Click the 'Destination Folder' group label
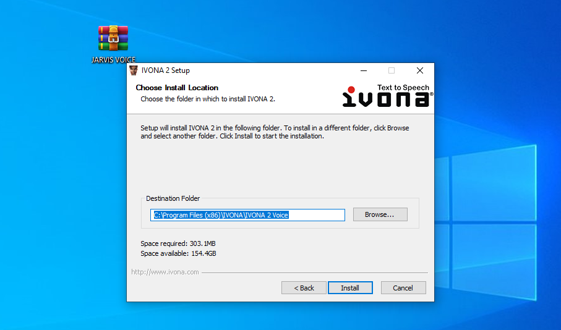The image size is (561, 330). 173,198
